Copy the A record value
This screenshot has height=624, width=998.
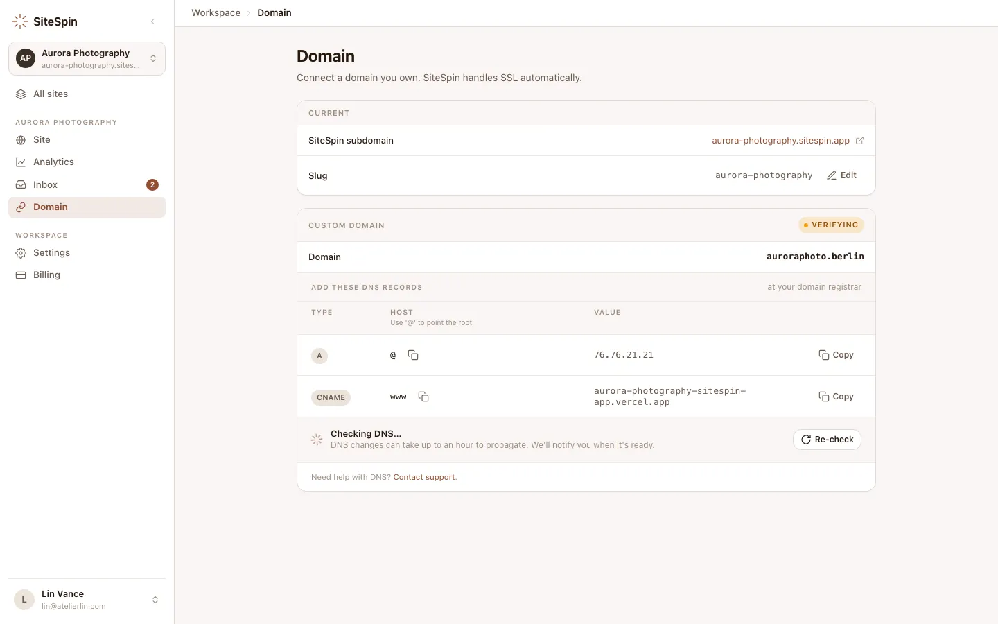tap(836, 355)
